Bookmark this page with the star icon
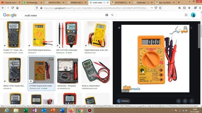Screen dimensions: 202x113 tap(160, 8)
